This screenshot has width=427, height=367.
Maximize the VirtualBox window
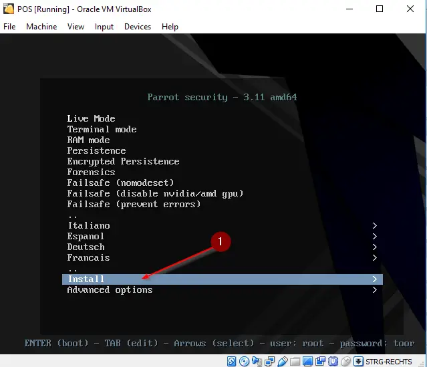coord(380,9)
